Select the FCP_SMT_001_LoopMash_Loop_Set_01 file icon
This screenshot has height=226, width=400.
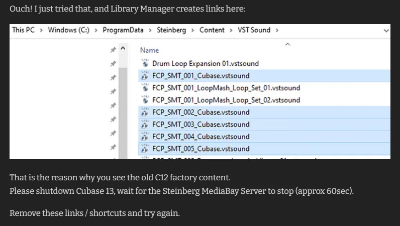(145, 88)
